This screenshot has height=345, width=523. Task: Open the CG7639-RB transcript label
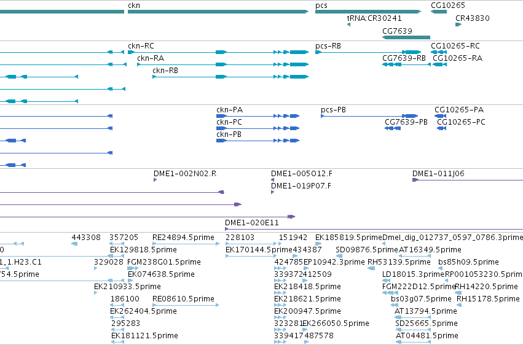[404, 58]
